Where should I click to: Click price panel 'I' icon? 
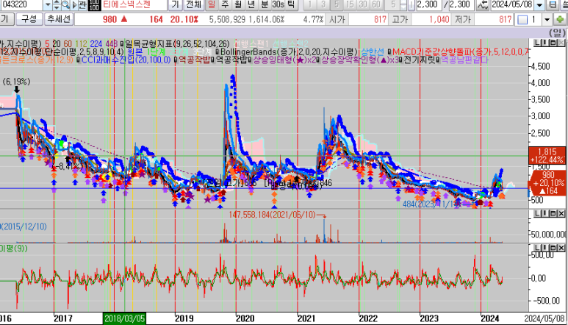click(545, 43)
